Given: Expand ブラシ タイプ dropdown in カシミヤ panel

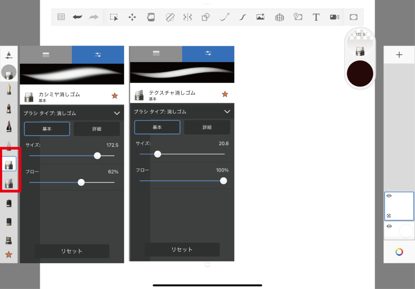Looking at the screenshot, I should click(x=117, y=113).
